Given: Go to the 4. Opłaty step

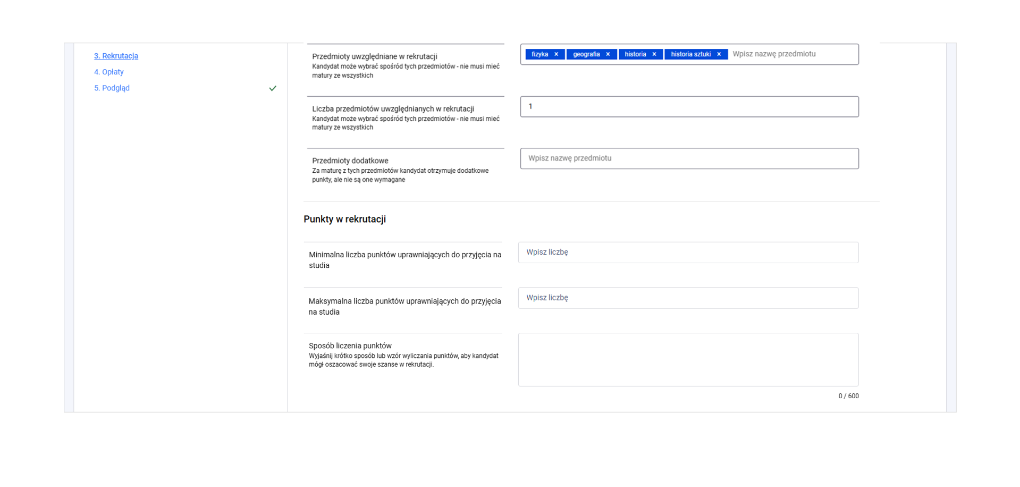Looking at the screenshot, I should click(x=109, y=72).
